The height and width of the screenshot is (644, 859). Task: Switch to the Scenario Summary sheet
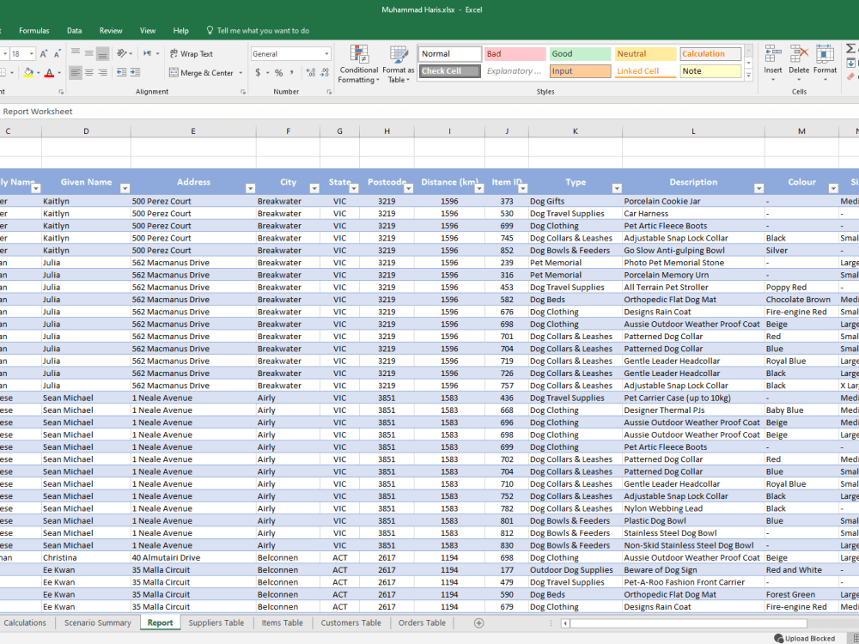pos(98,623)
